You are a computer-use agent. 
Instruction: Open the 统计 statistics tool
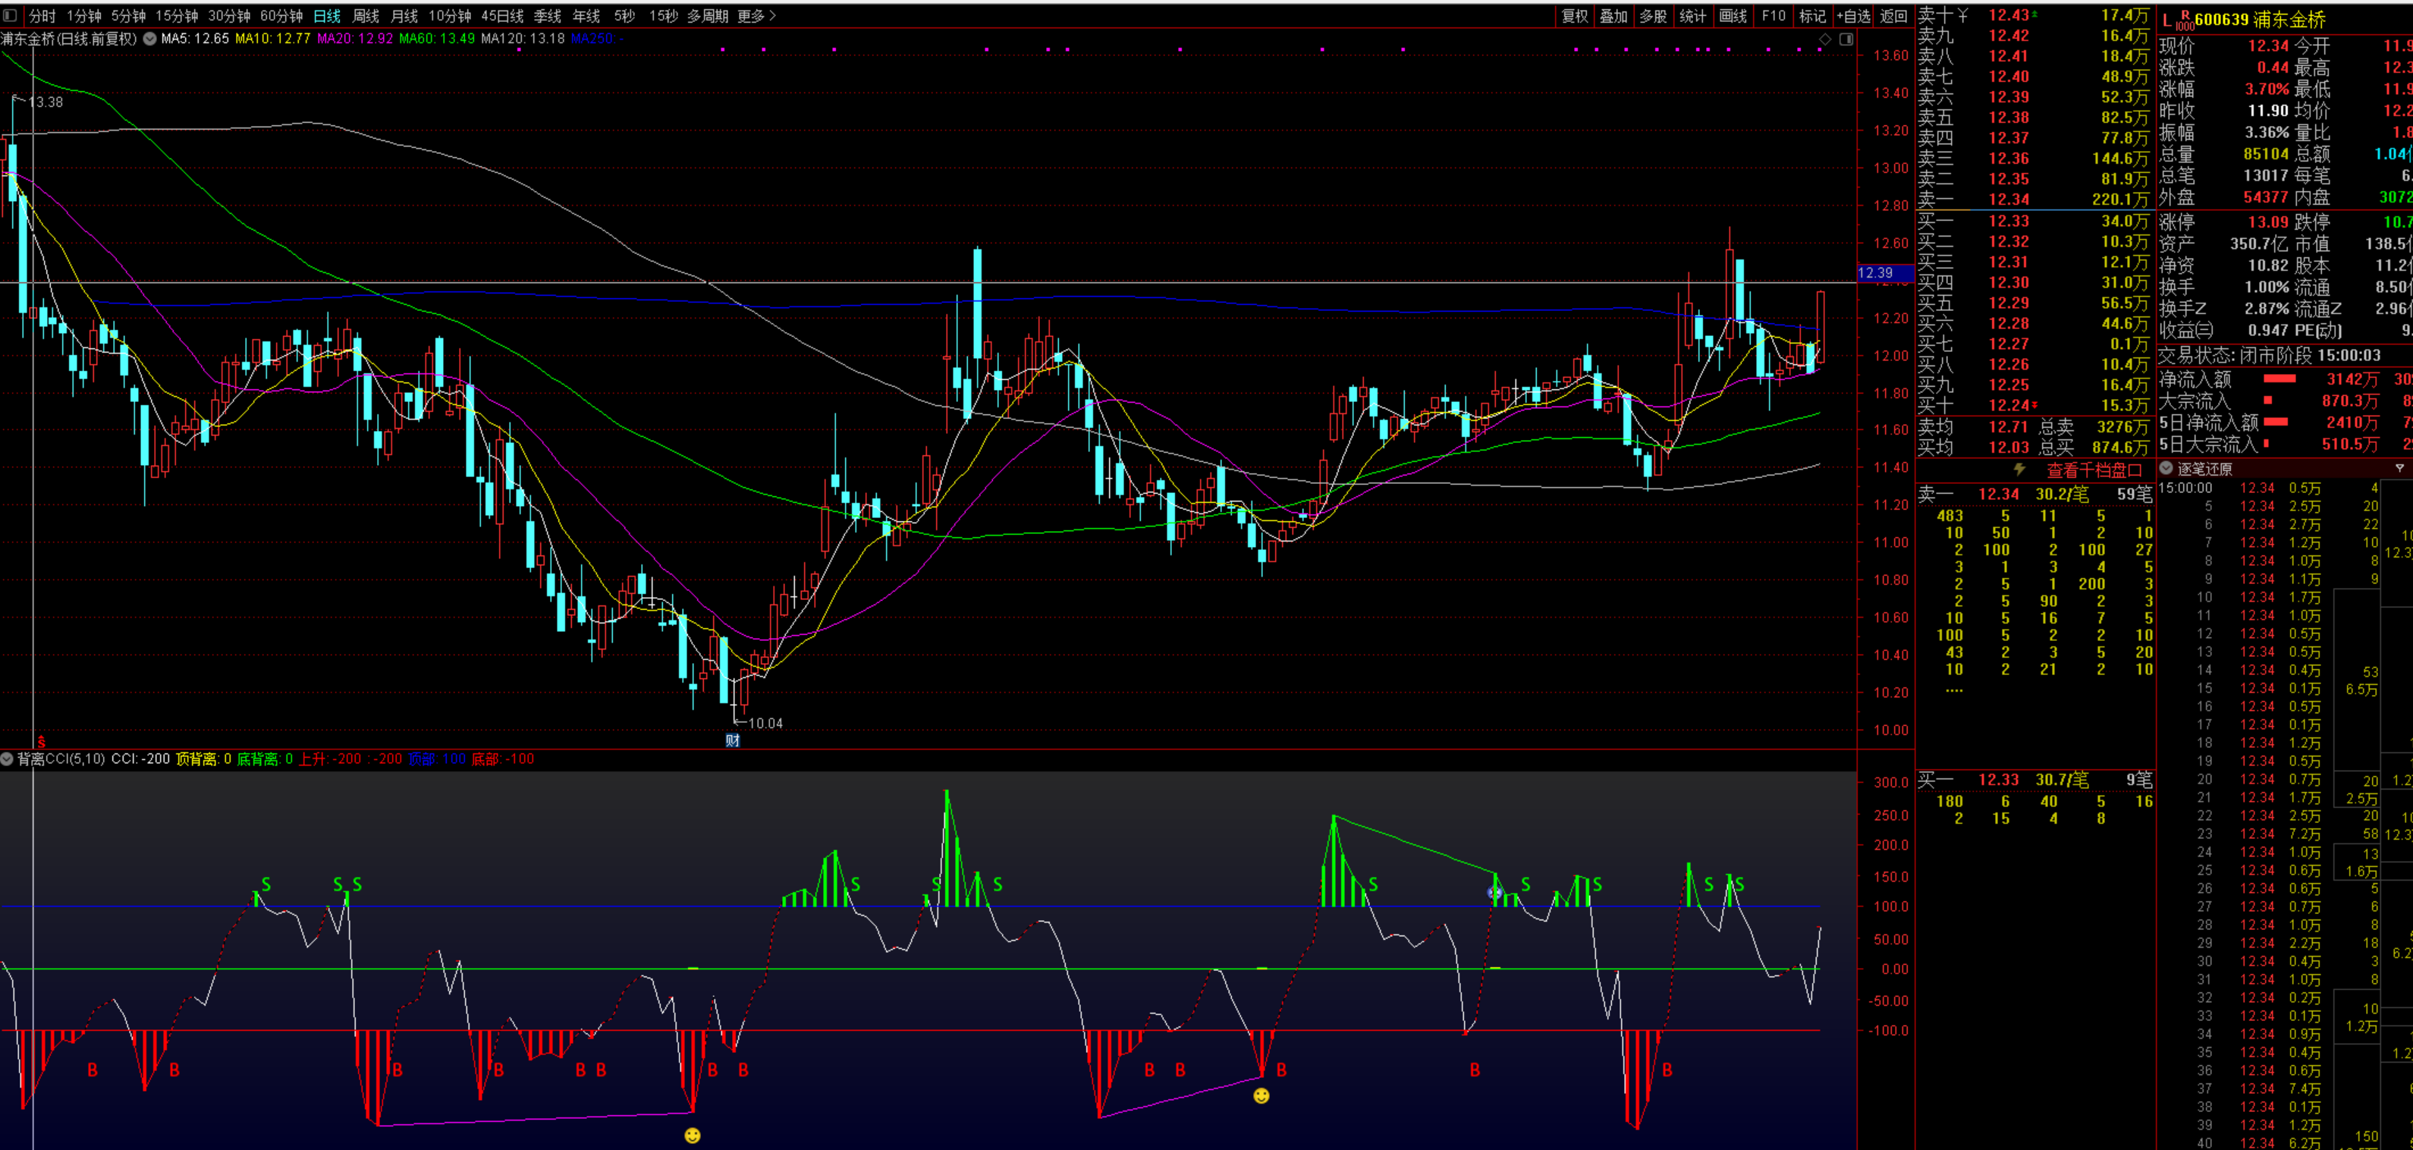click(x=1692, y=16)
